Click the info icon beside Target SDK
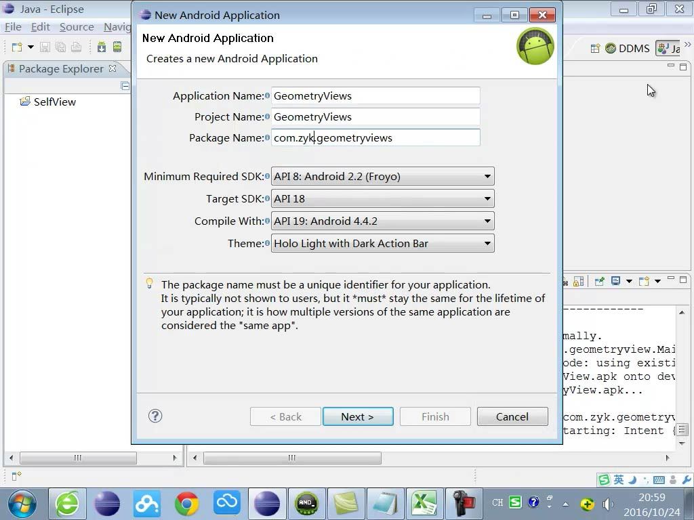Image resolution: width=694 pixels, height=520 pixels. click(267, 198)
